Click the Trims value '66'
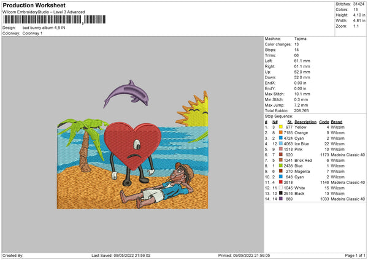Viewport: 368px width, 260px height. click(x=296, y=55)
